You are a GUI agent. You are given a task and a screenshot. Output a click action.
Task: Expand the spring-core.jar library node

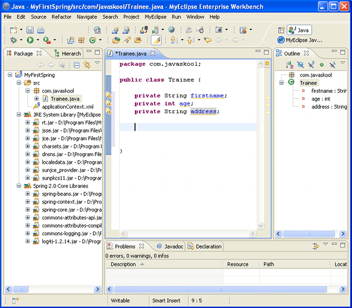click(x=27, y=209)
